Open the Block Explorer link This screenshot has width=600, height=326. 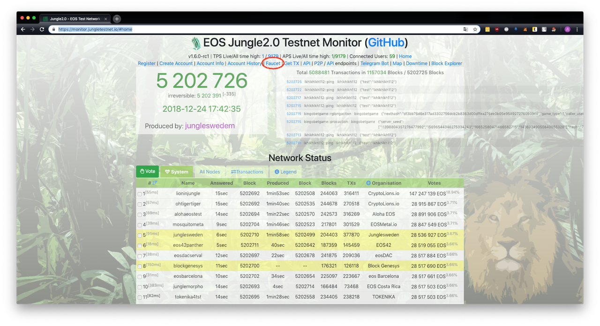point(447,63)
